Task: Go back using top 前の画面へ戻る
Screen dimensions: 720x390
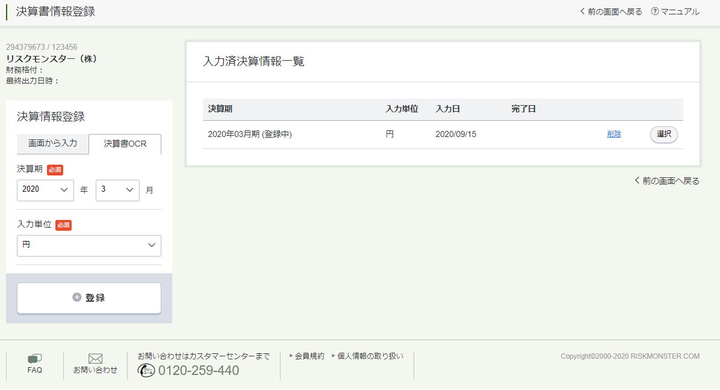Action: click(611, 11)
